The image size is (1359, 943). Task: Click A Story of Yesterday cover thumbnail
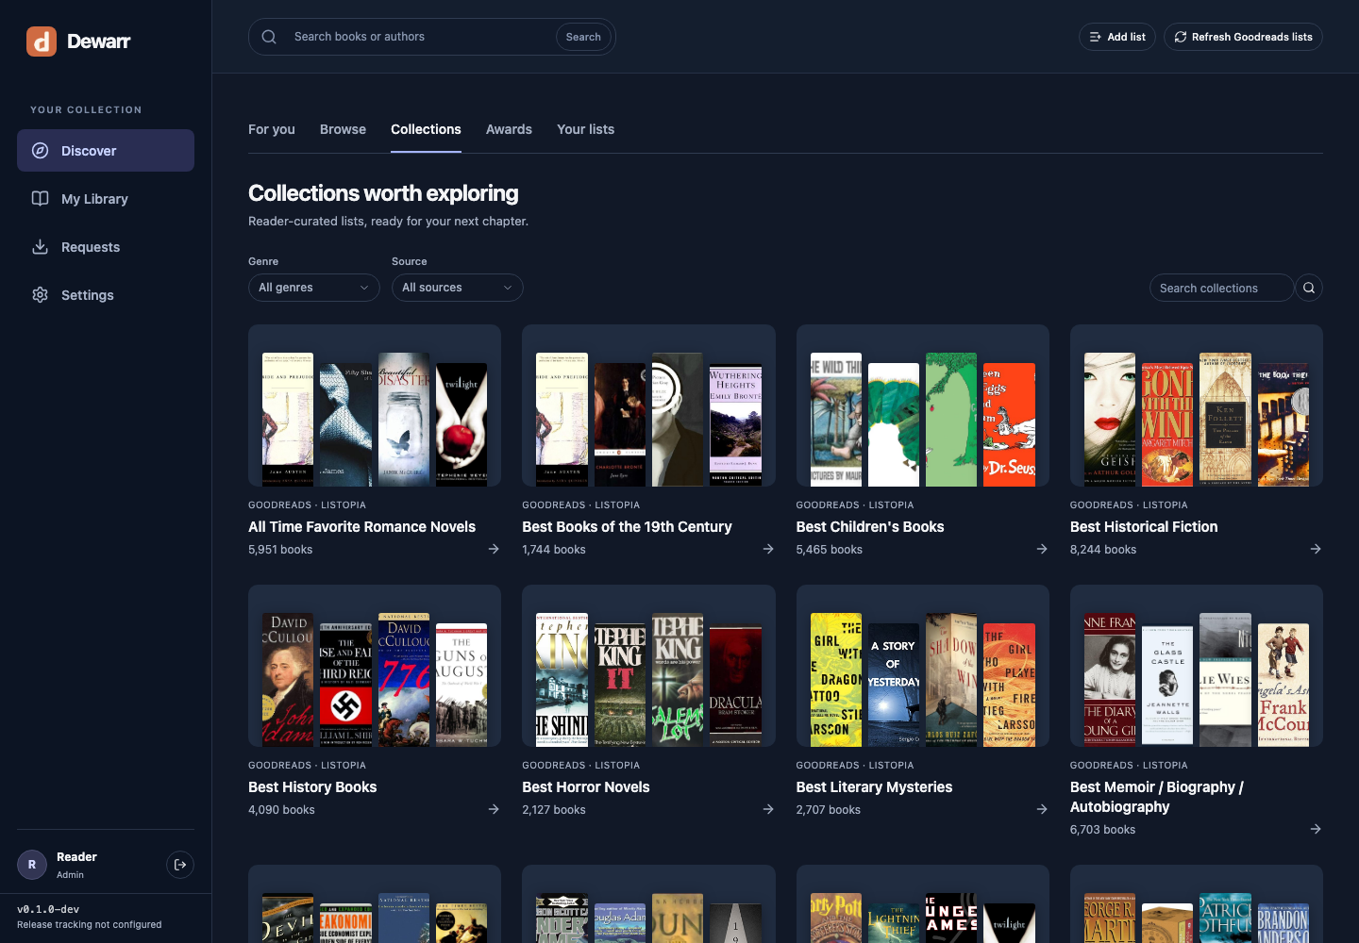(894, 685)
